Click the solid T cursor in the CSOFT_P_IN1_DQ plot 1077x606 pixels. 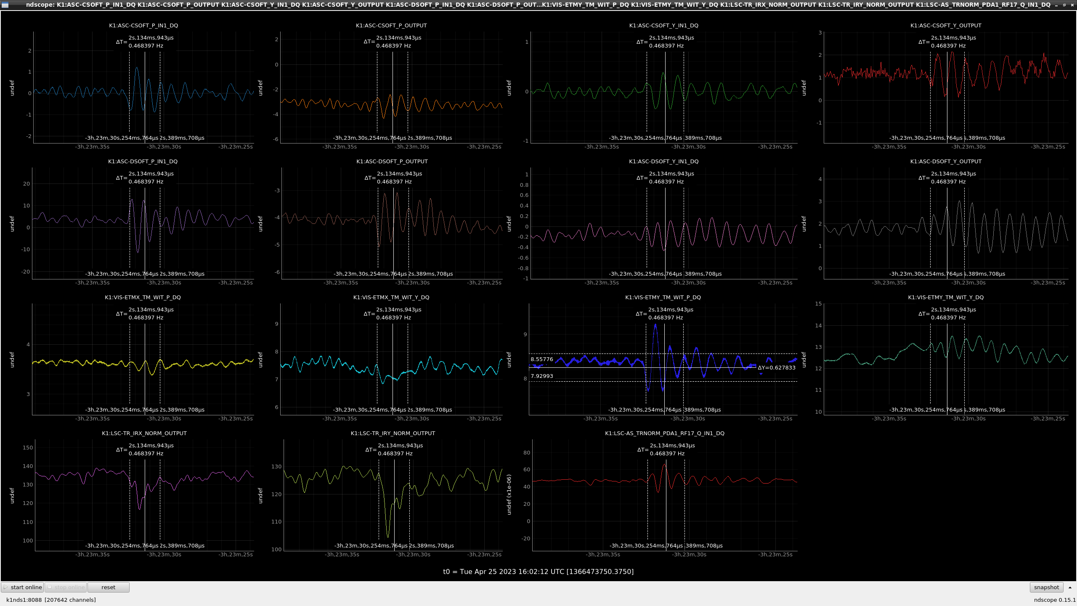click(145, 93)
